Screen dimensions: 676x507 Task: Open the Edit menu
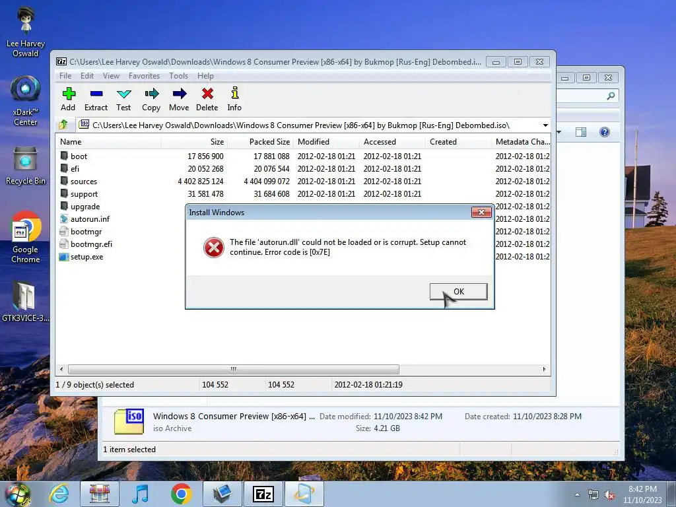pos(87,76)
